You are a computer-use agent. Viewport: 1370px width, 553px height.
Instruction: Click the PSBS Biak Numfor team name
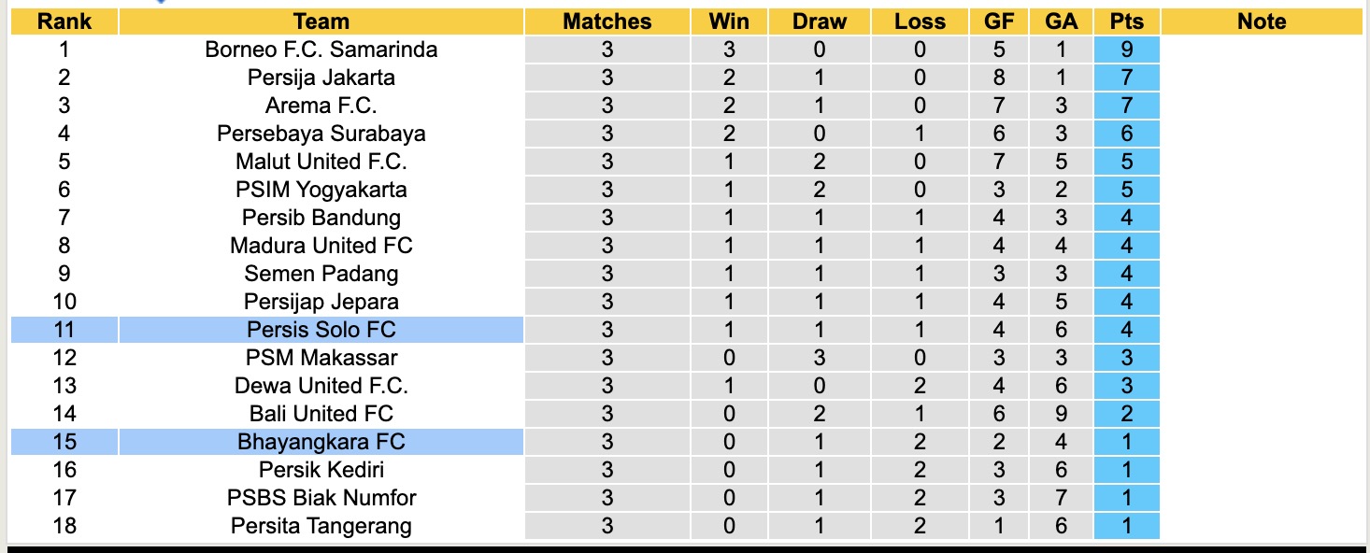(x=321, y=498)
